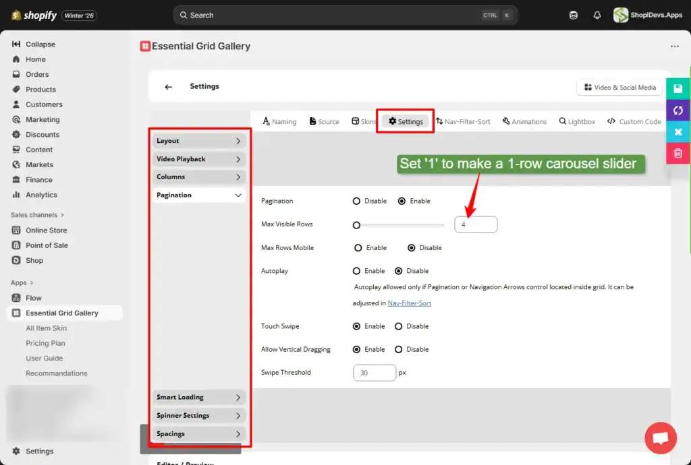This screenshot has width=691, height=465.
Task: Click the purple refresh icon on the right edge
Action: tap(678, 110)
